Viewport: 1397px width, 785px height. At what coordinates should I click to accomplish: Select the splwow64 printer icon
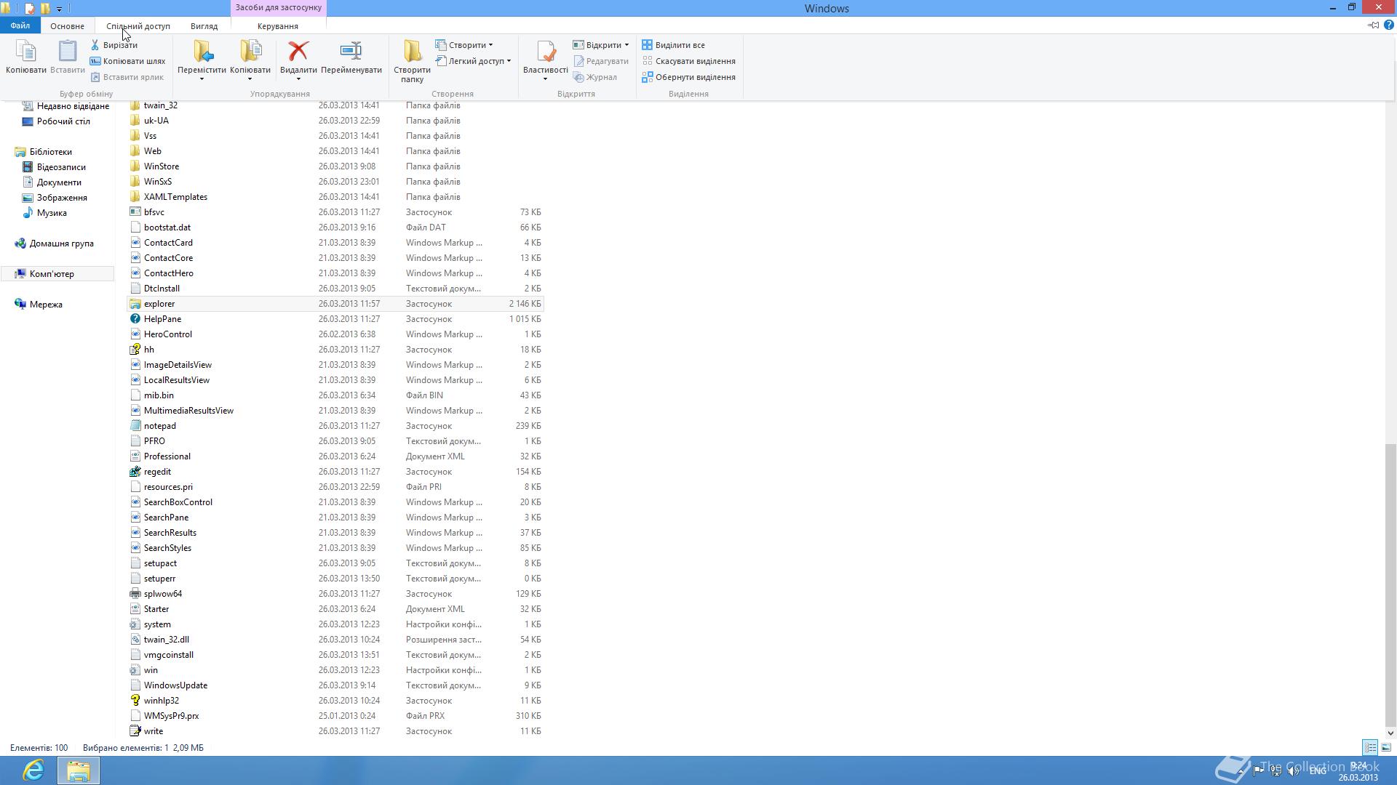135,594
